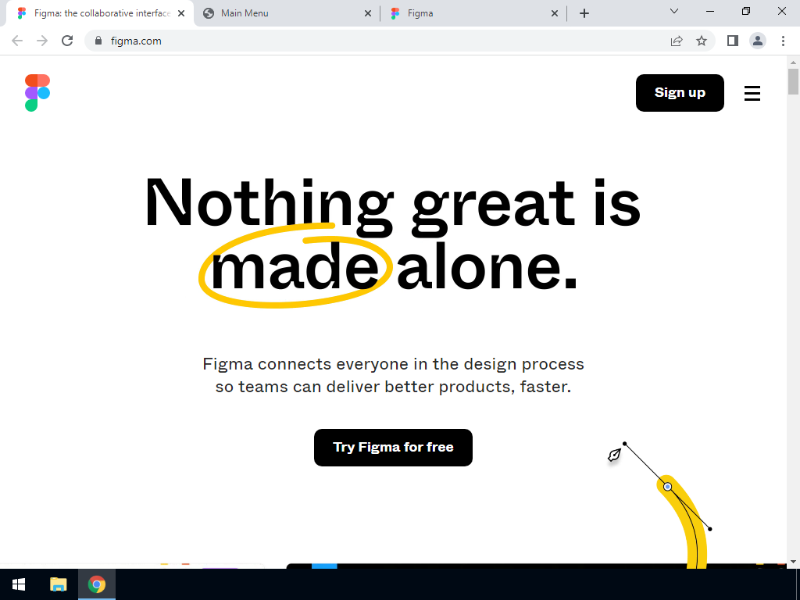Viewport: 800px width, 600px height.
Task: Open Chrome's three-dot menu
Action: point(783,41)
